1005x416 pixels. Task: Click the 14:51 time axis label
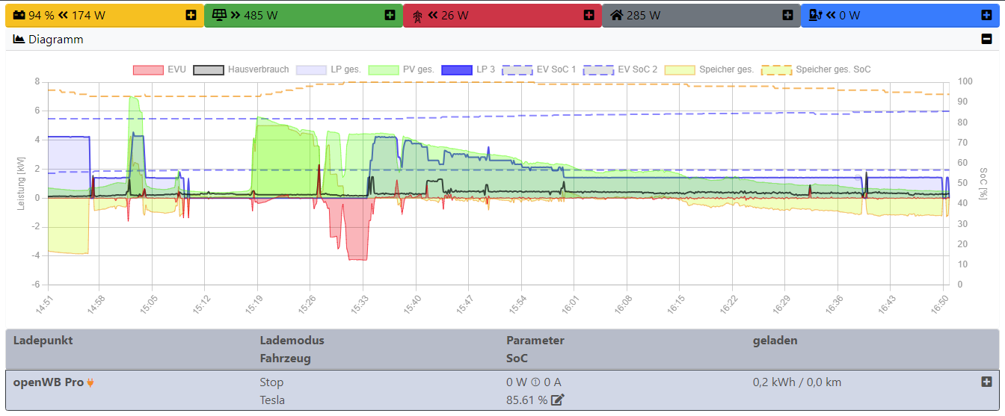click(x=43, y=304)
